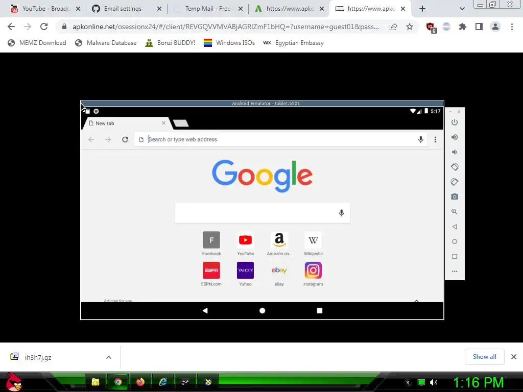
Task: Open the MEMZ Download bookmark
Action: 37,43
